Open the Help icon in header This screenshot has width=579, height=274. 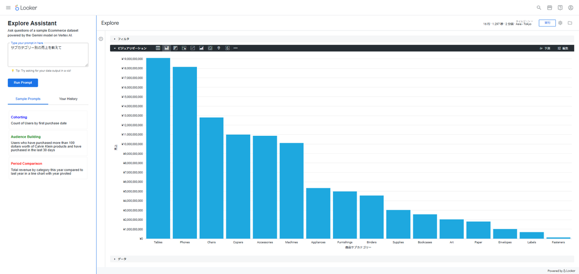(x=560, y=8)
